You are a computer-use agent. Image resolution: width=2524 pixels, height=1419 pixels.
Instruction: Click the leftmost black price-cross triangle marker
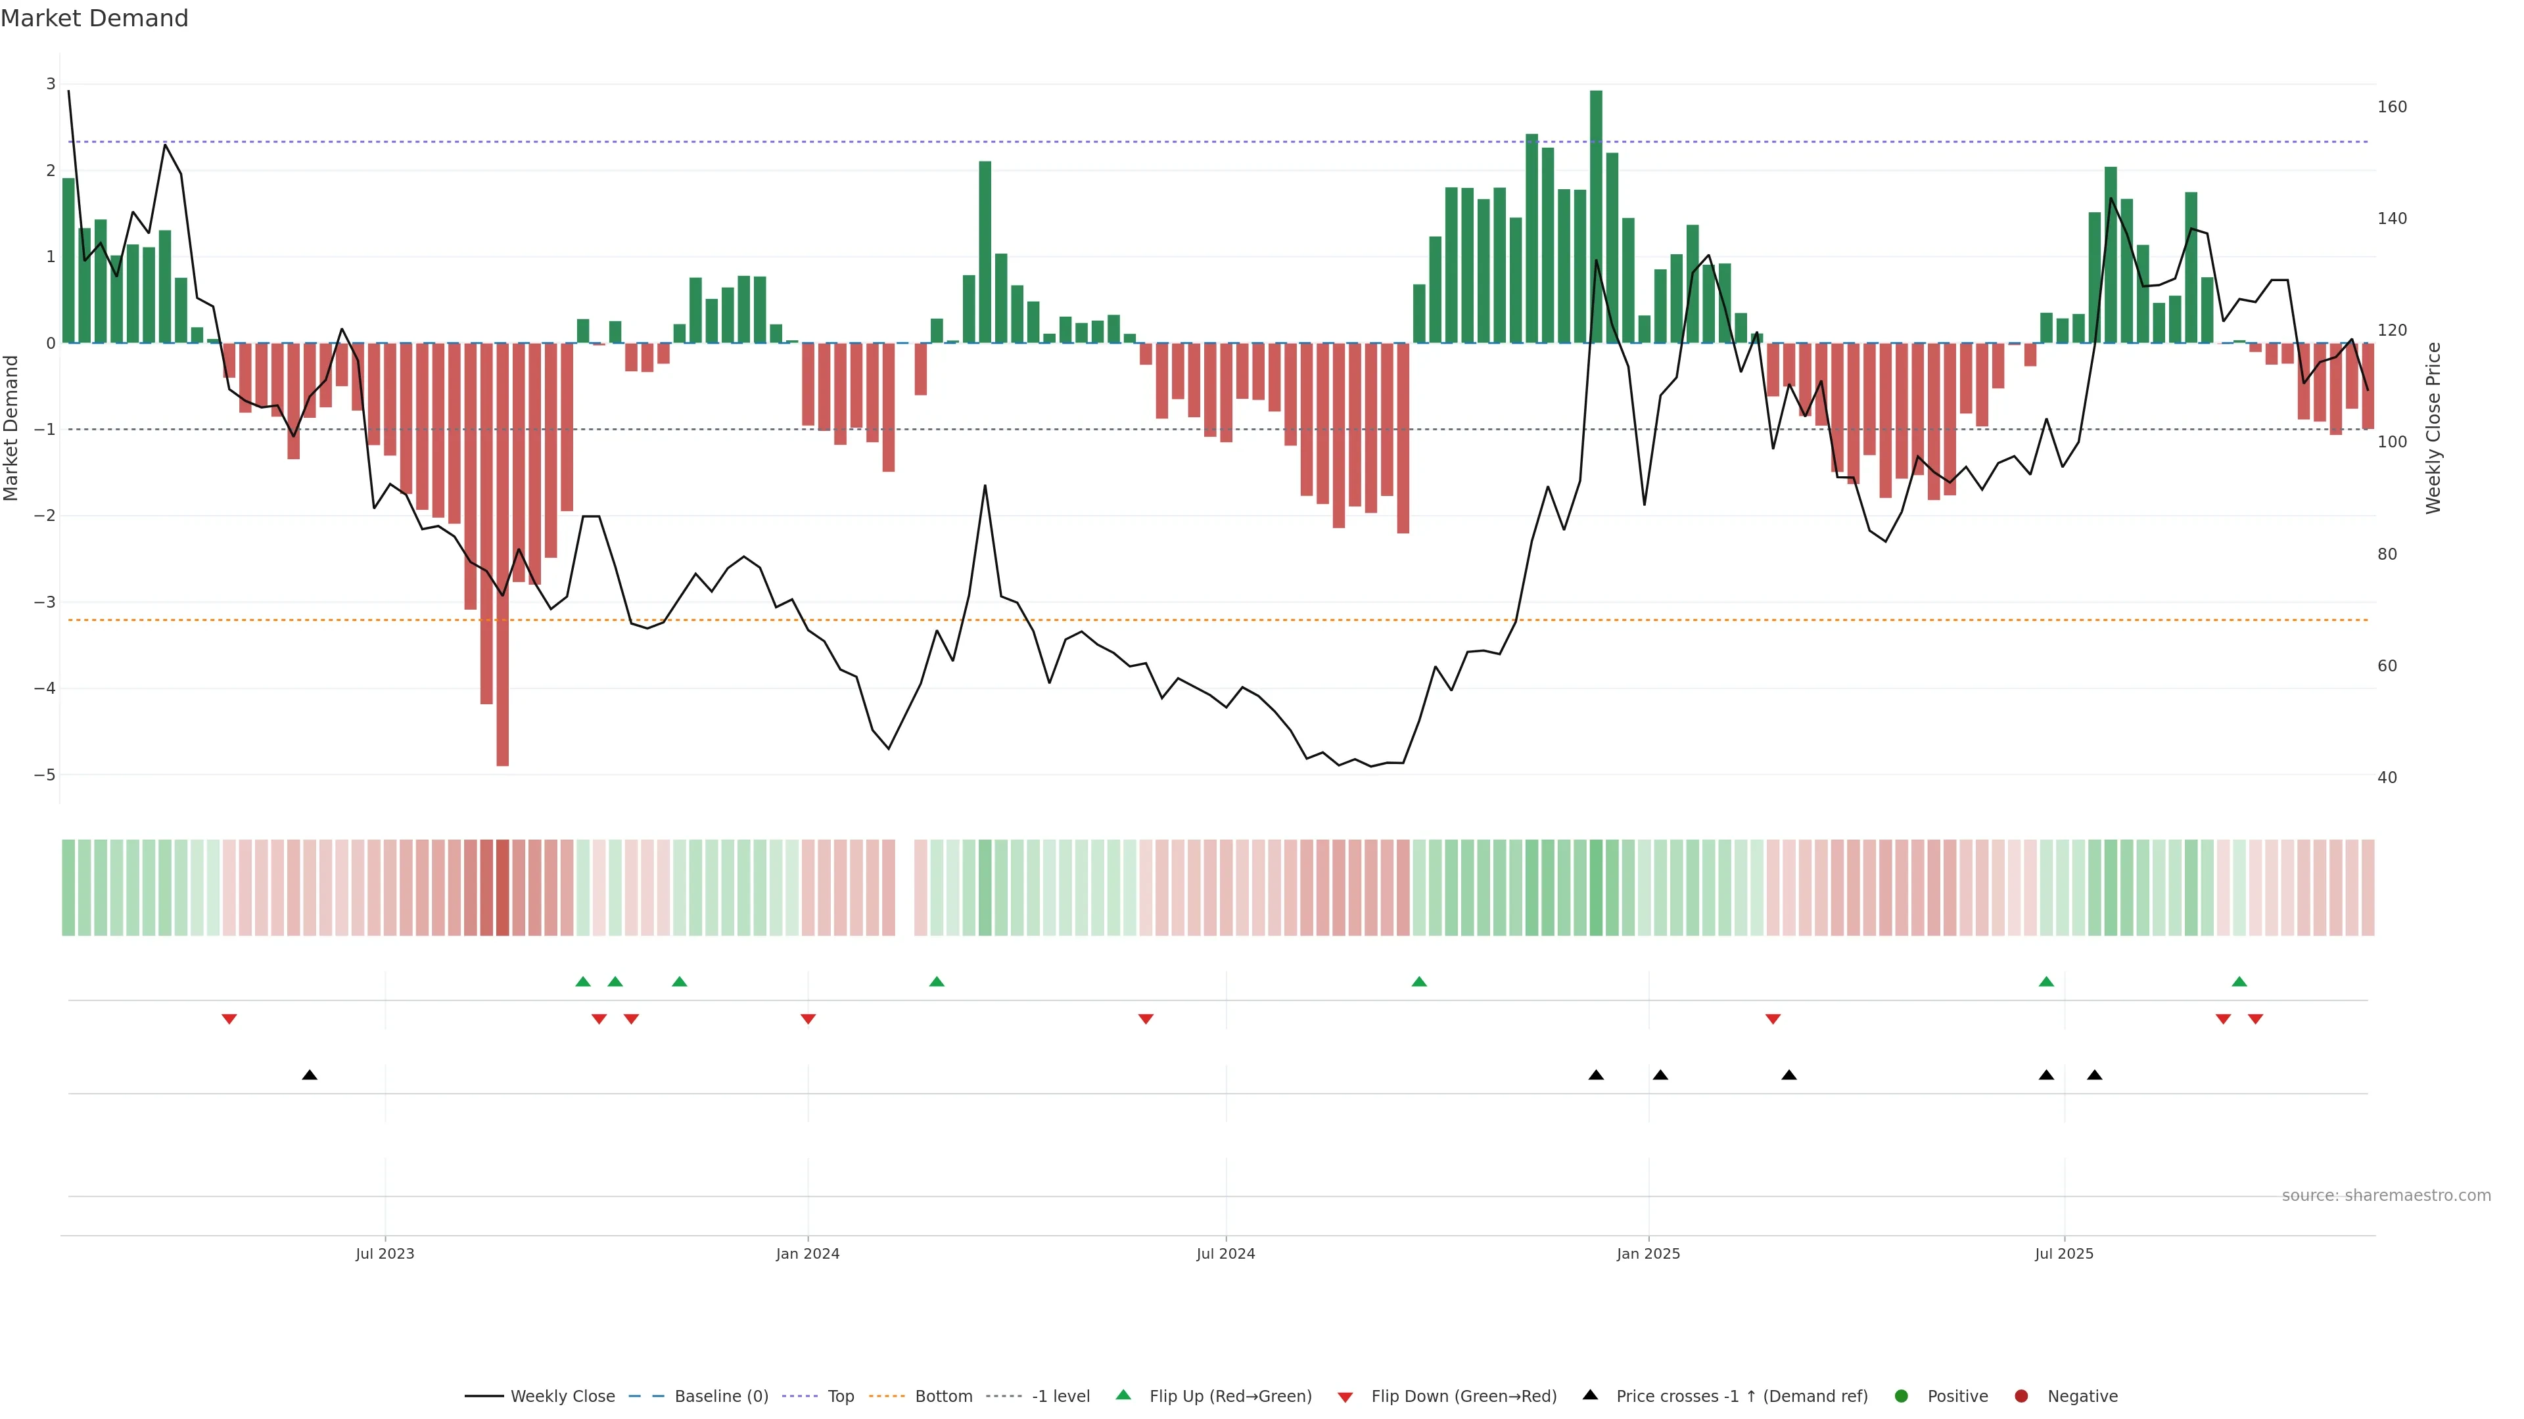point(310,1075)
